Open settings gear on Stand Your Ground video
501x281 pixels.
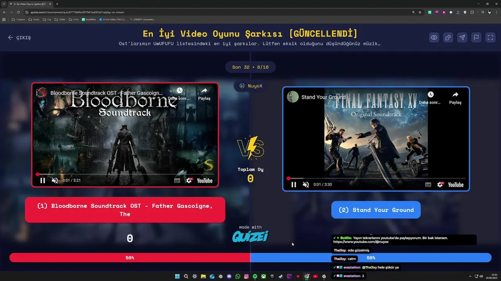tap(440, 185)
